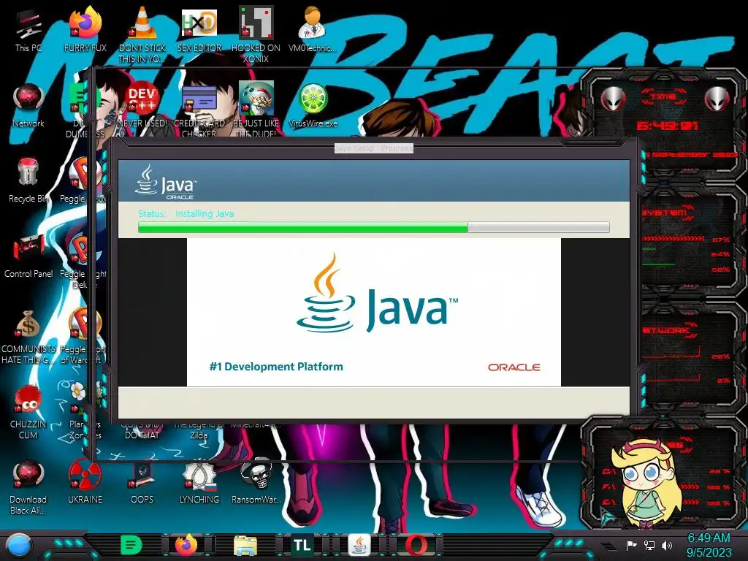Click the right alien head on Time widget
This screenshot has width=748, height=561.
717,99
